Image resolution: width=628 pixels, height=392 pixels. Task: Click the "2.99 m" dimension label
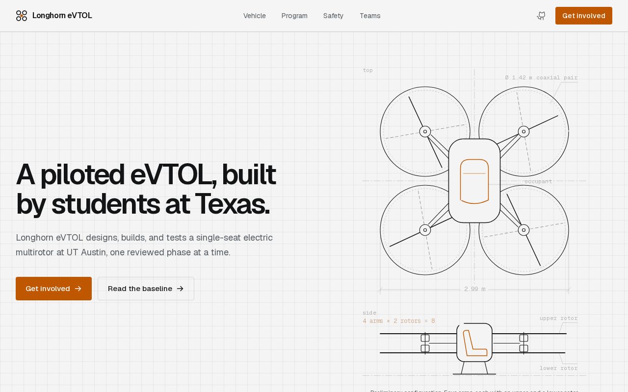pos(474,289)
